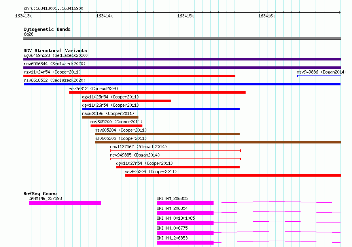Viewport: 352px width, 247px height.
Task: Select the thin red nsv1137562 variant line
Action: 176,151
